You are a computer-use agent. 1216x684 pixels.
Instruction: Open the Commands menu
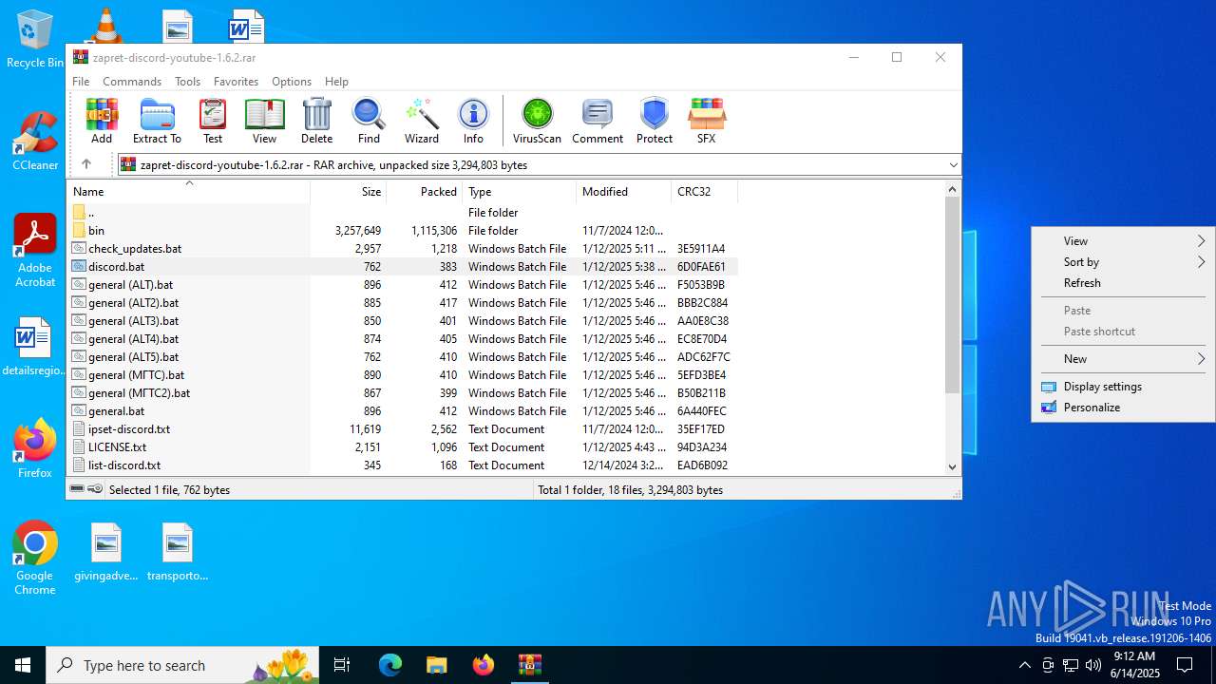click(132, 82)
